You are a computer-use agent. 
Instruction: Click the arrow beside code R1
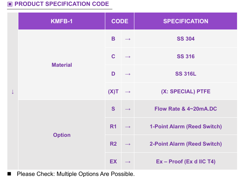pyautogui.click(x=128, y=127)
